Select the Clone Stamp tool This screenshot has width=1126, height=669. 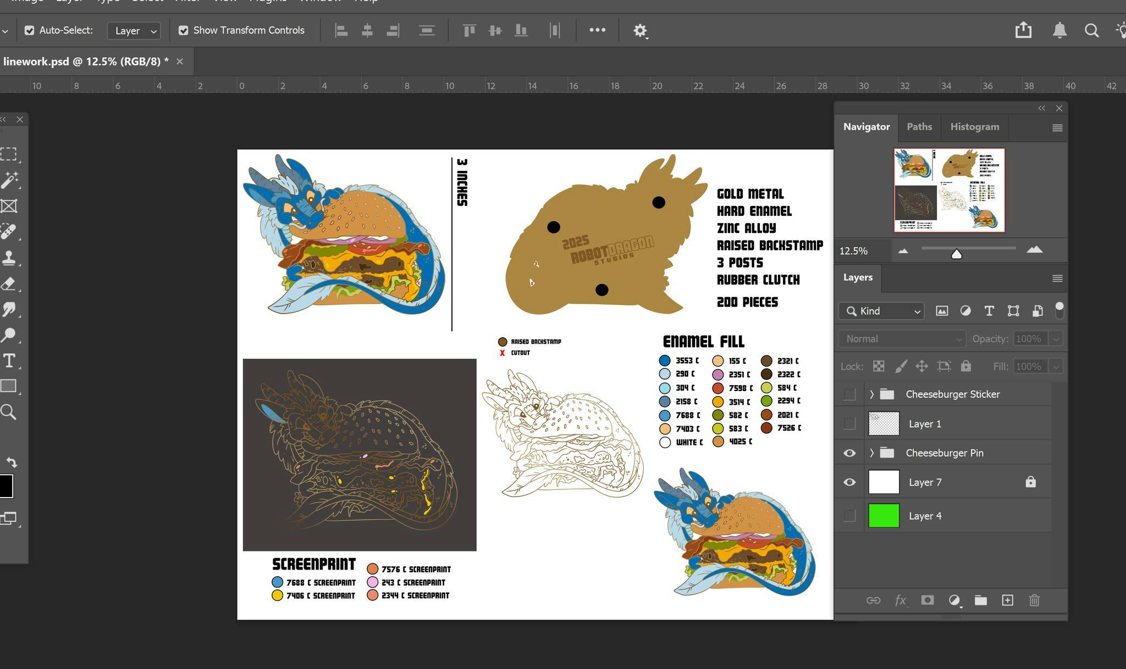[x=9, y=258]
